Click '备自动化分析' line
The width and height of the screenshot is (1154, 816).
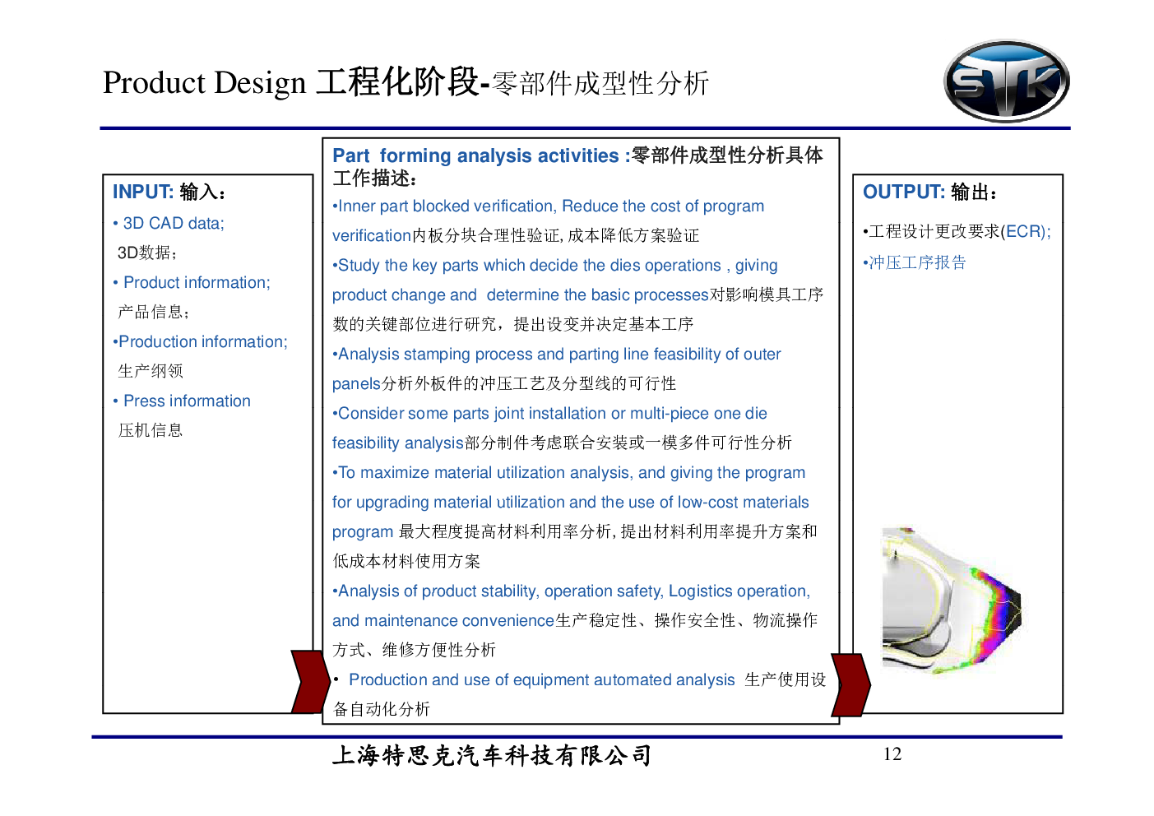pyautogui.click(x=381, y=710)
